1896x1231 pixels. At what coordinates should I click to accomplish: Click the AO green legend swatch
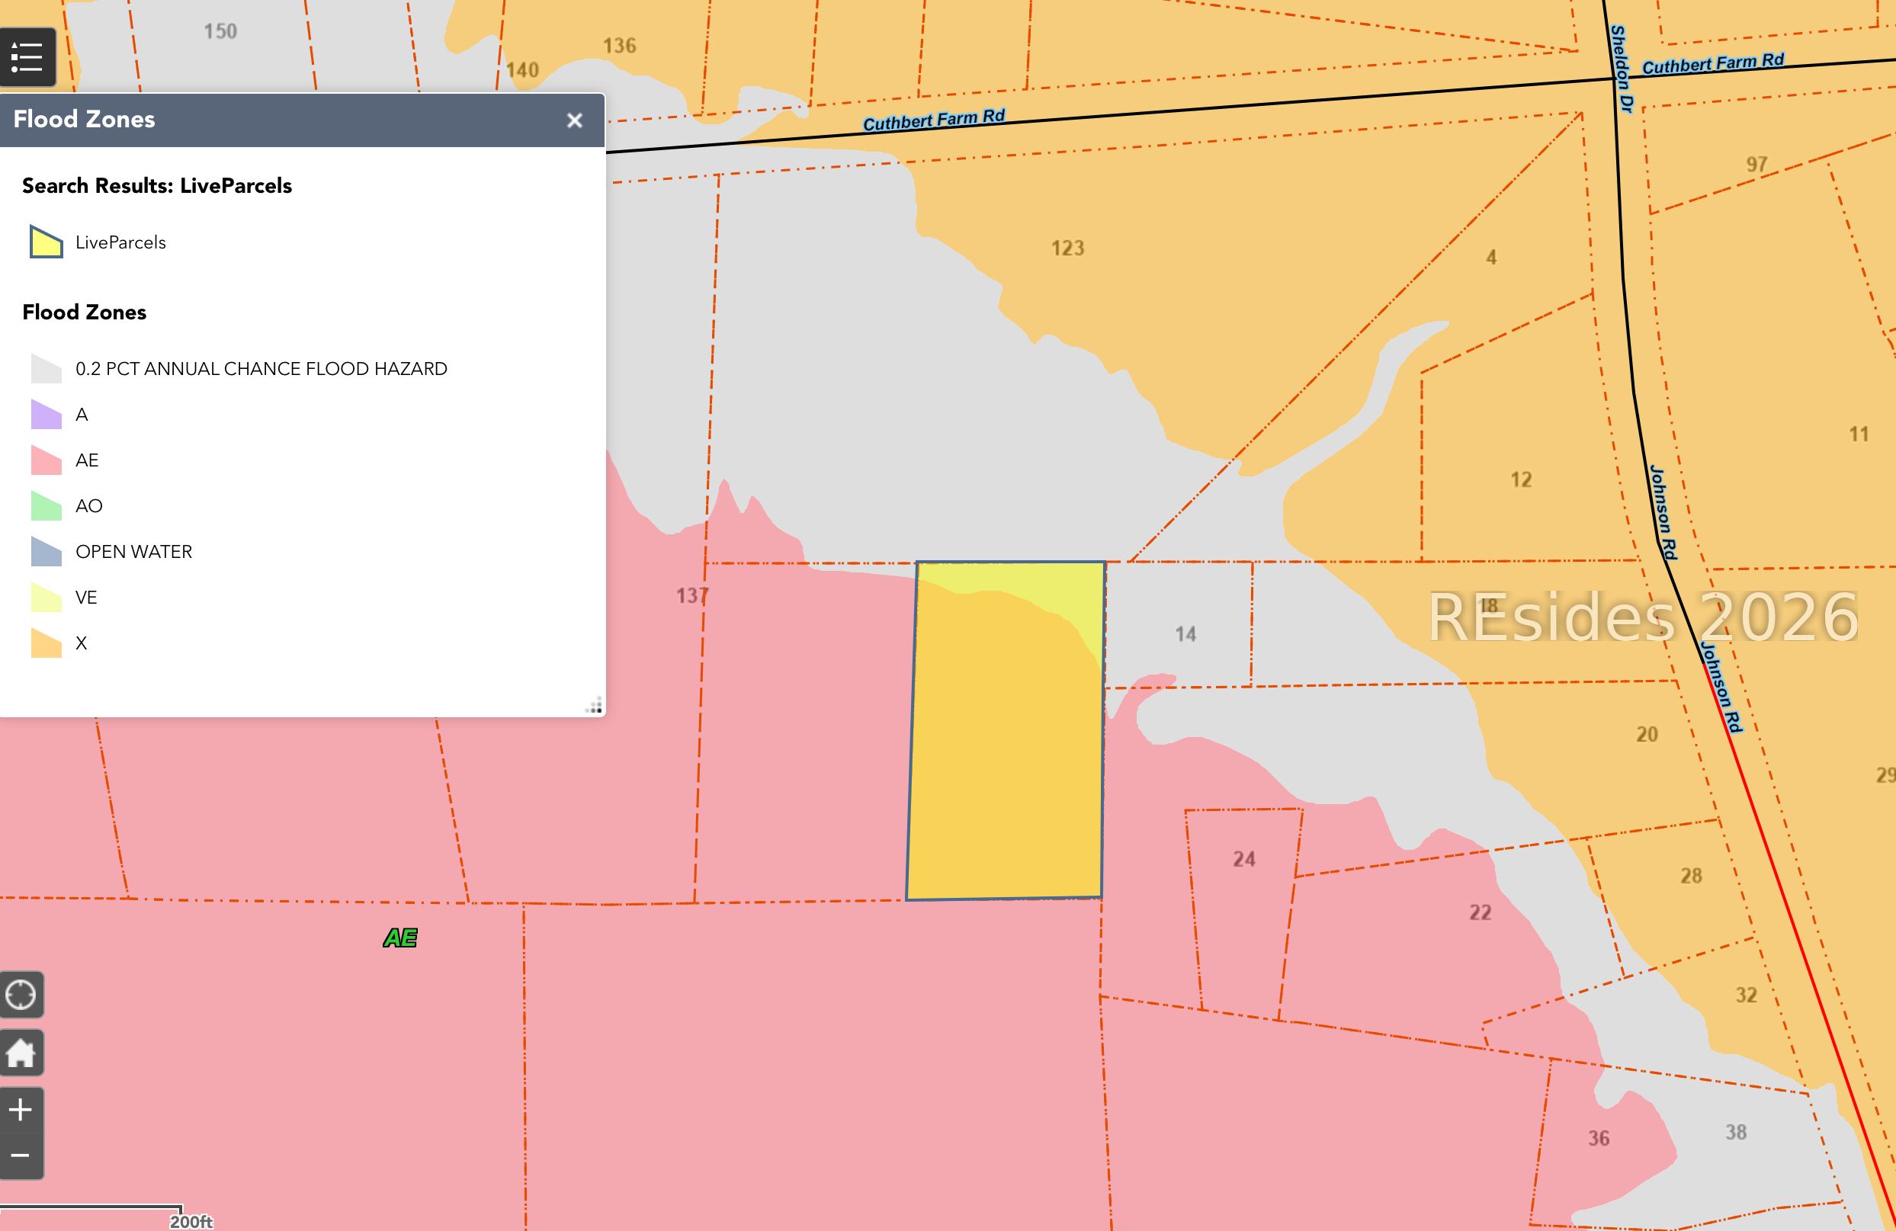point(47,506)
